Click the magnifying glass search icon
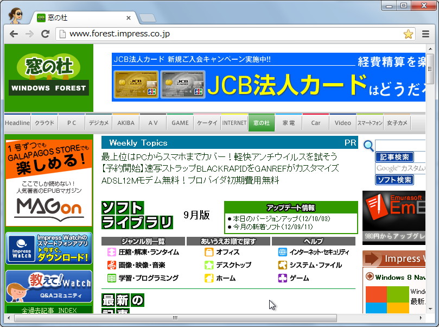 tap(368, 146)
